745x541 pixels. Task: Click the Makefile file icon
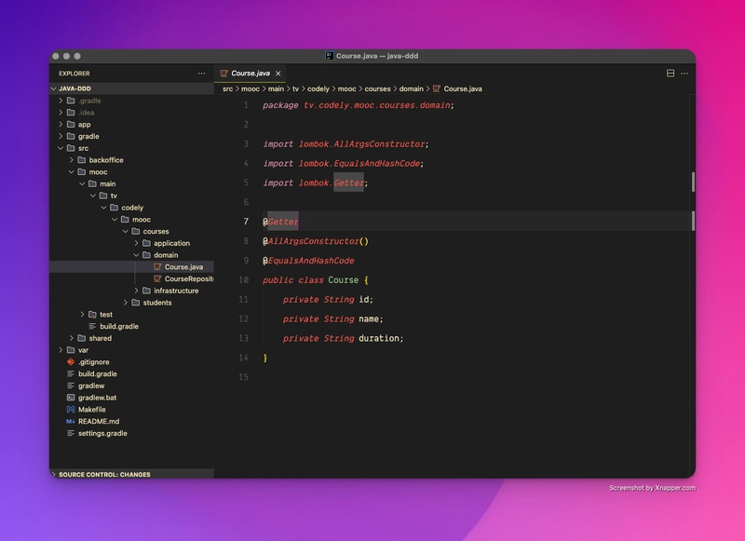point(71,410)
